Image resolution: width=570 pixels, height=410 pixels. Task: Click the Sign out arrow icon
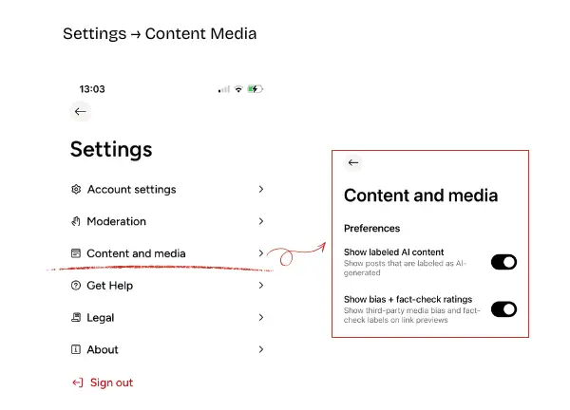77,382
